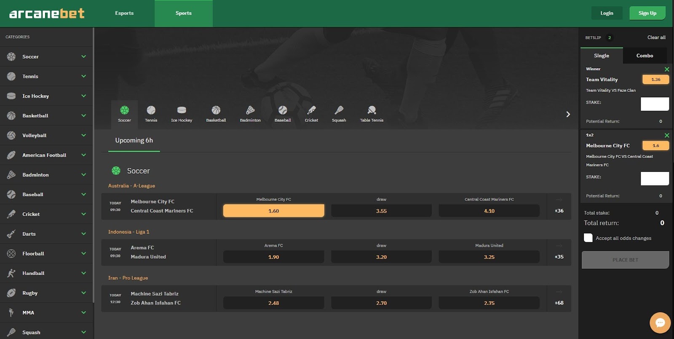Click stake input for Team Vitality bet
674x339 pixels.
pos(655,104)
